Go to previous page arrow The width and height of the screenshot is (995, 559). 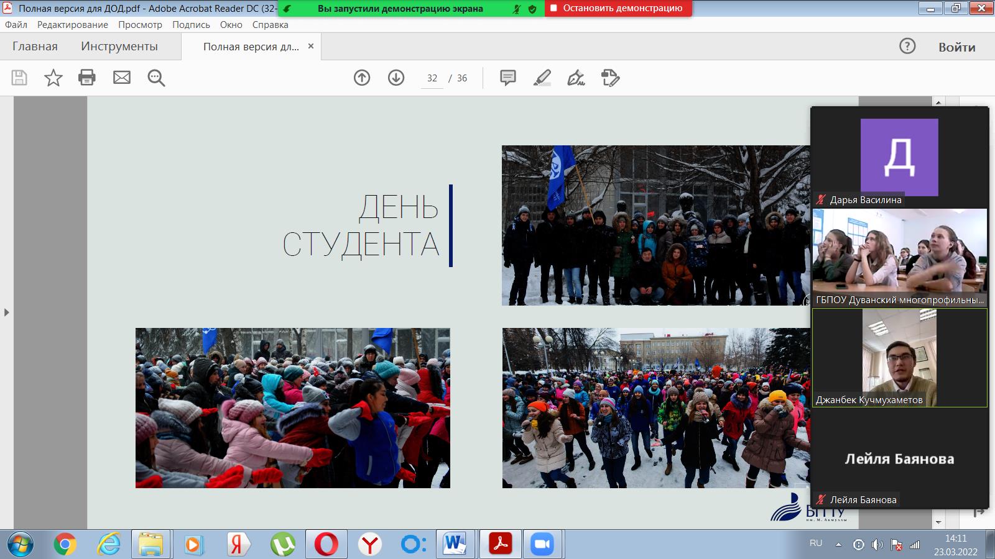pos(362,78)
